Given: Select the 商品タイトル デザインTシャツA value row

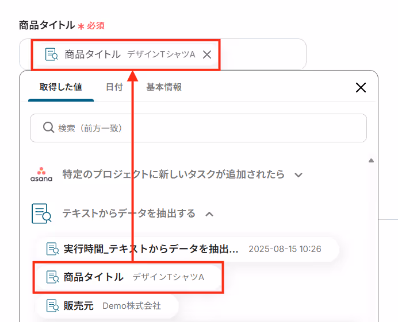Looking at the screenshot, I should pos(128,277).
